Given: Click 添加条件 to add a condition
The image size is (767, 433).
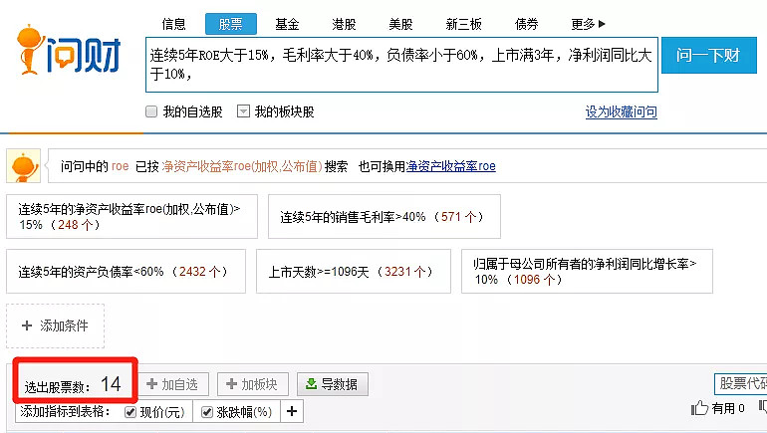Looking at the screenshot, I should coord(55,325).
